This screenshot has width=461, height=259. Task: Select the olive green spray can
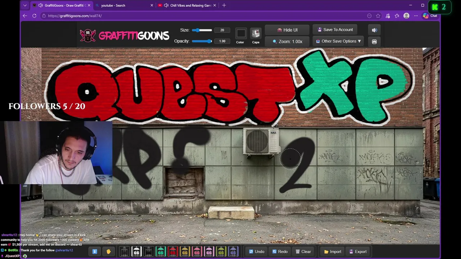221,251
